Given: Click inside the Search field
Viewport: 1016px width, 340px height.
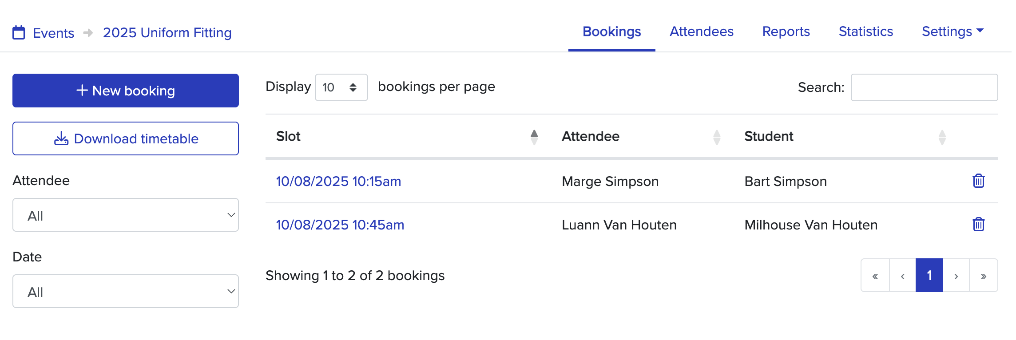Looking at the screenshot, I should click(x=924, y=87).
